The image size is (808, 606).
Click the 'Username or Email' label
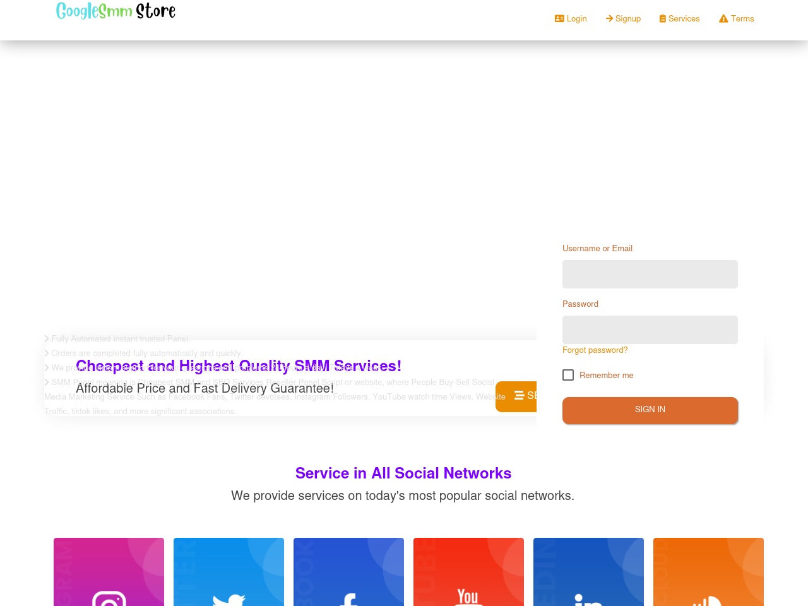(597, 248)
